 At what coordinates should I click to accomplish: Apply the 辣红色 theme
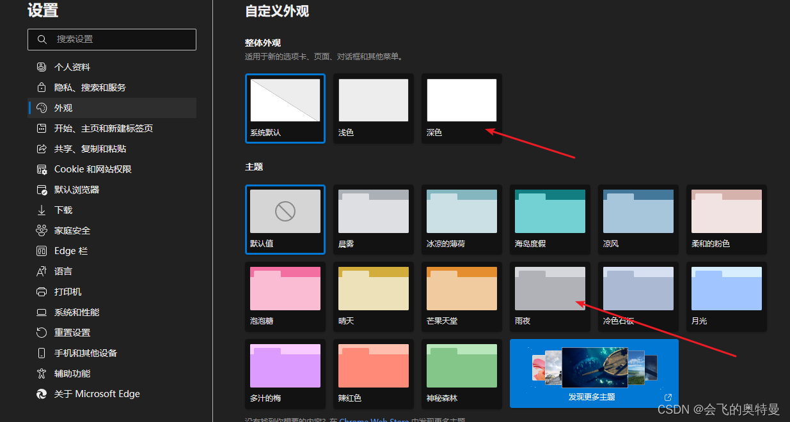374,373
